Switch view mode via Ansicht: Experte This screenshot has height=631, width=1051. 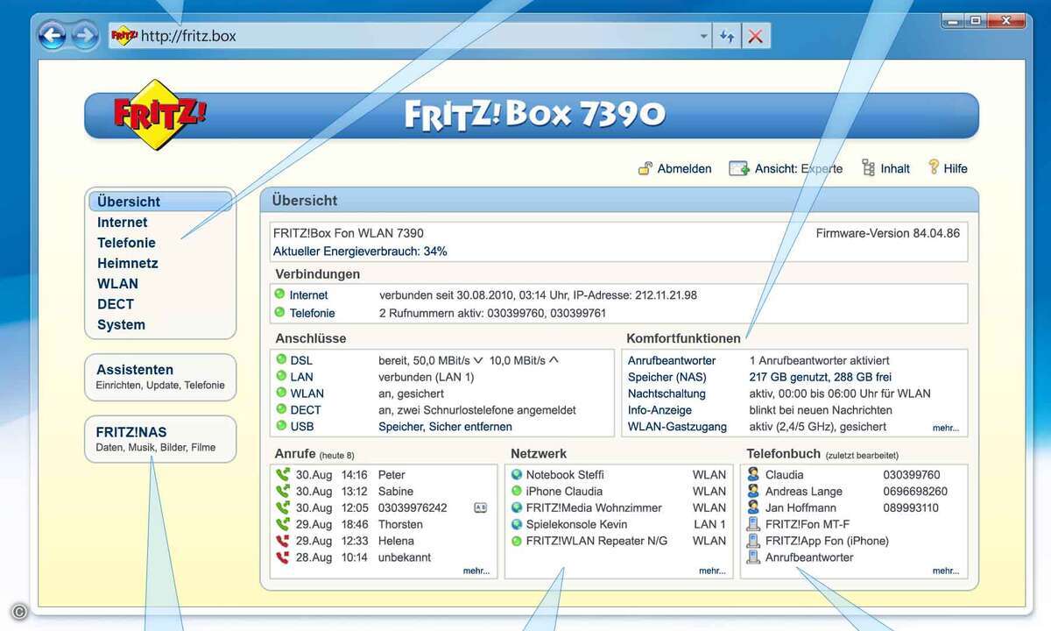799,168
